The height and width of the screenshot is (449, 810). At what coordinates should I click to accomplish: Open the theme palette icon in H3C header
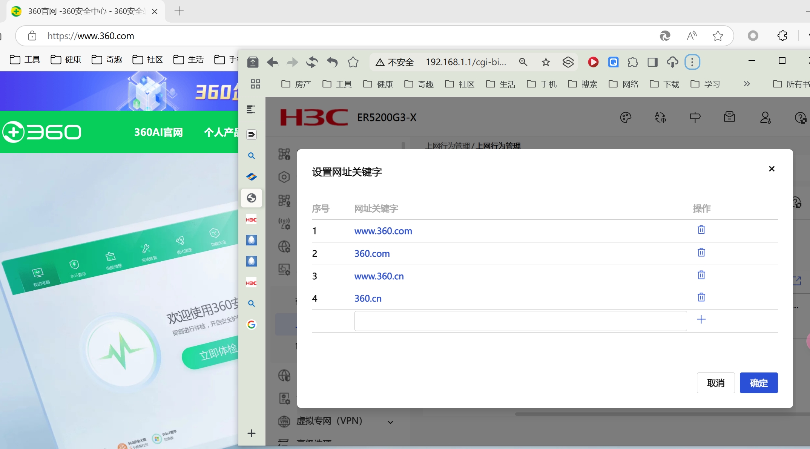(x=625, y=118)
